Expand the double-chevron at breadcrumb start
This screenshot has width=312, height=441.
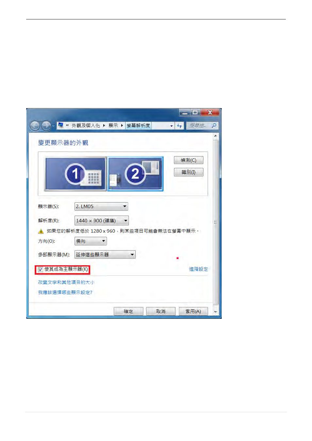[x=67, y=125]
